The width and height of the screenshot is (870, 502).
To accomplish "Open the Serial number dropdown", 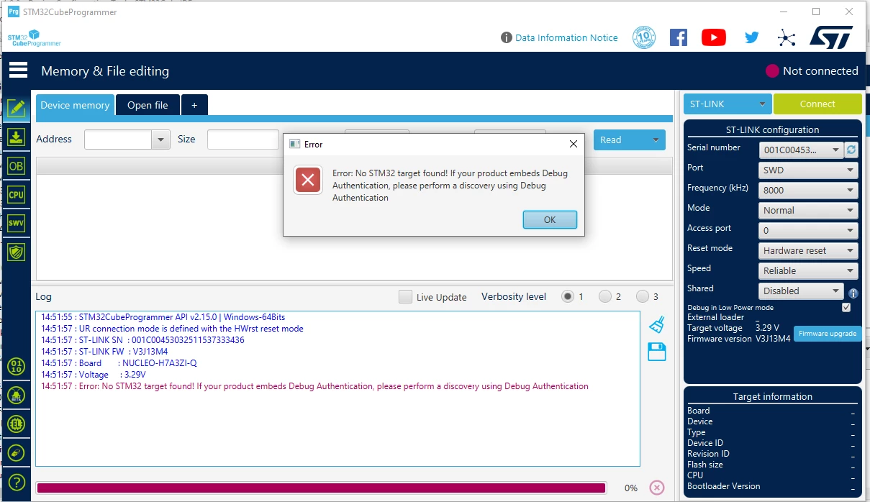I will click(x=801, y=150).
